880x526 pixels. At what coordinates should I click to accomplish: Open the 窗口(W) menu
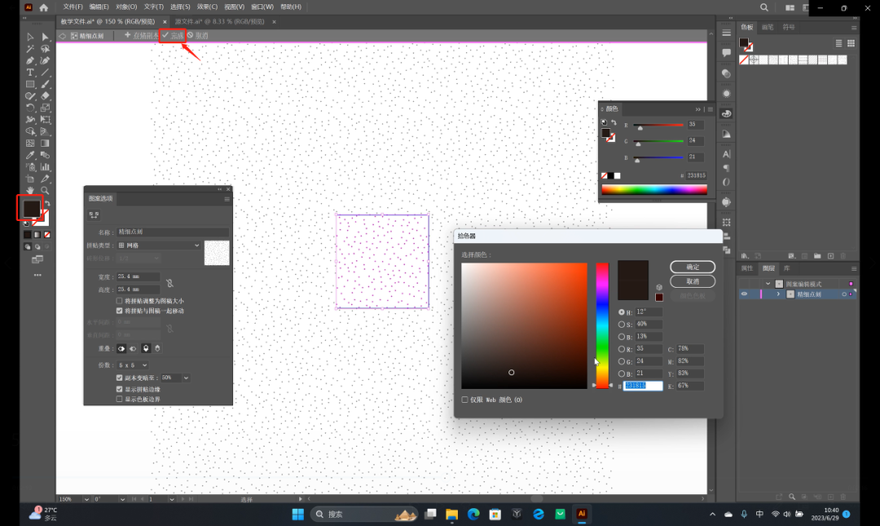(x=262, y=7)
